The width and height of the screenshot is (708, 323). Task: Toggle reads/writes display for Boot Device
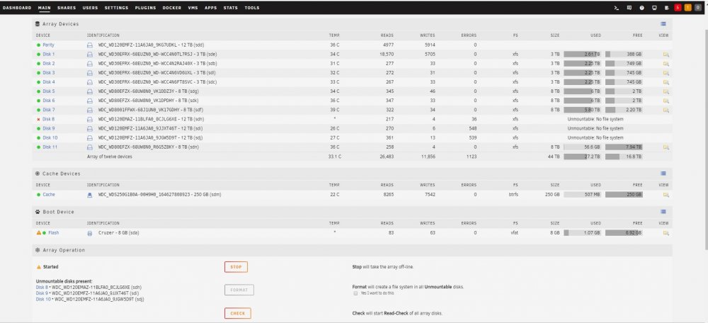(x=663, y=211)
